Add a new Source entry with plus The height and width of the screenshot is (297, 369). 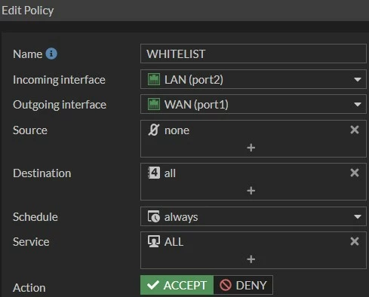(x=251, y=148)
